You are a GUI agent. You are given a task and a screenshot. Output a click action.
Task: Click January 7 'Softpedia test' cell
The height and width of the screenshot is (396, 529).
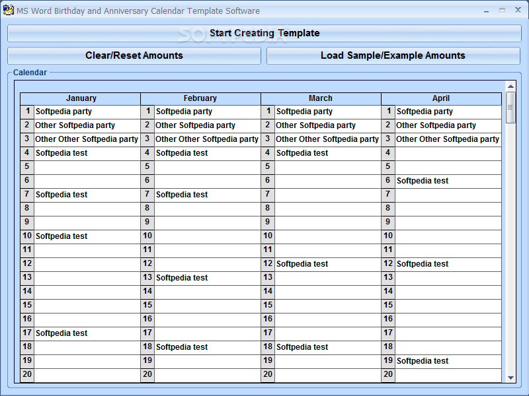pyautogui.click(x=87, y=195)
